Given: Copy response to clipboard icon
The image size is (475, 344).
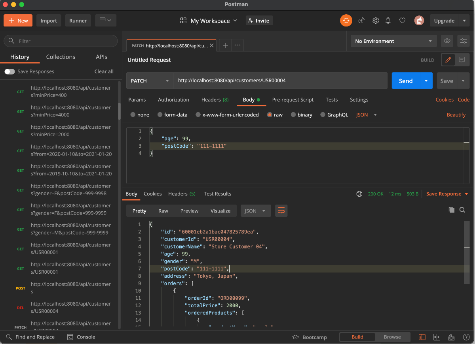Looking at the screenshot, I should tap(451, 210).
